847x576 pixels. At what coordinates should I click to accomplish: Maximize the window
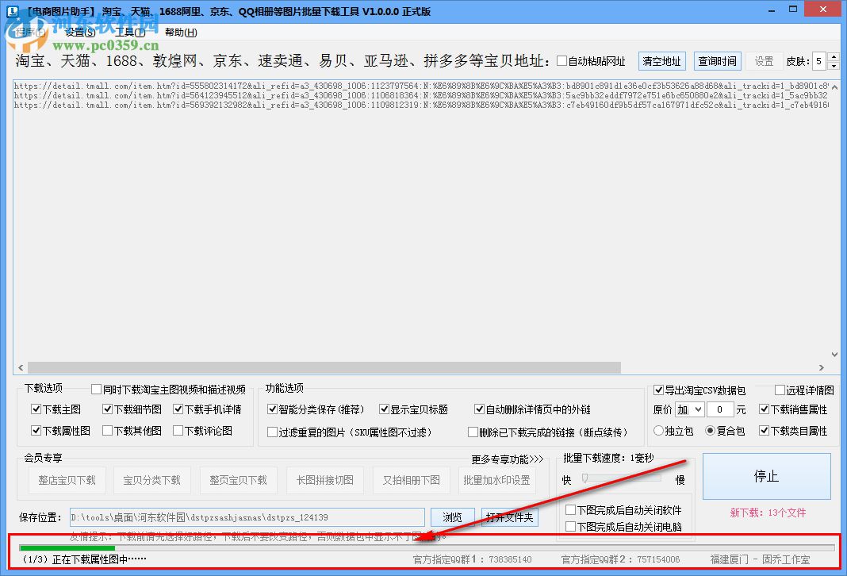tap(793, 10)
